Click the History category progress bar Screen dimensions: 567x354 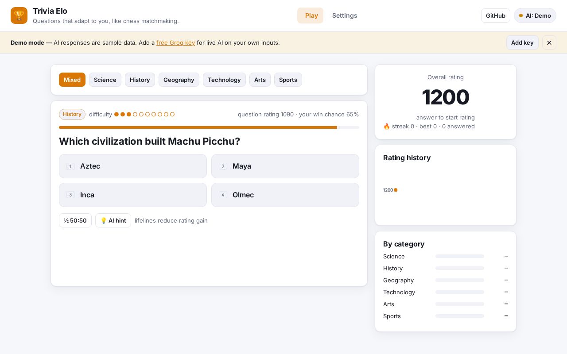[x=460, y=268]
